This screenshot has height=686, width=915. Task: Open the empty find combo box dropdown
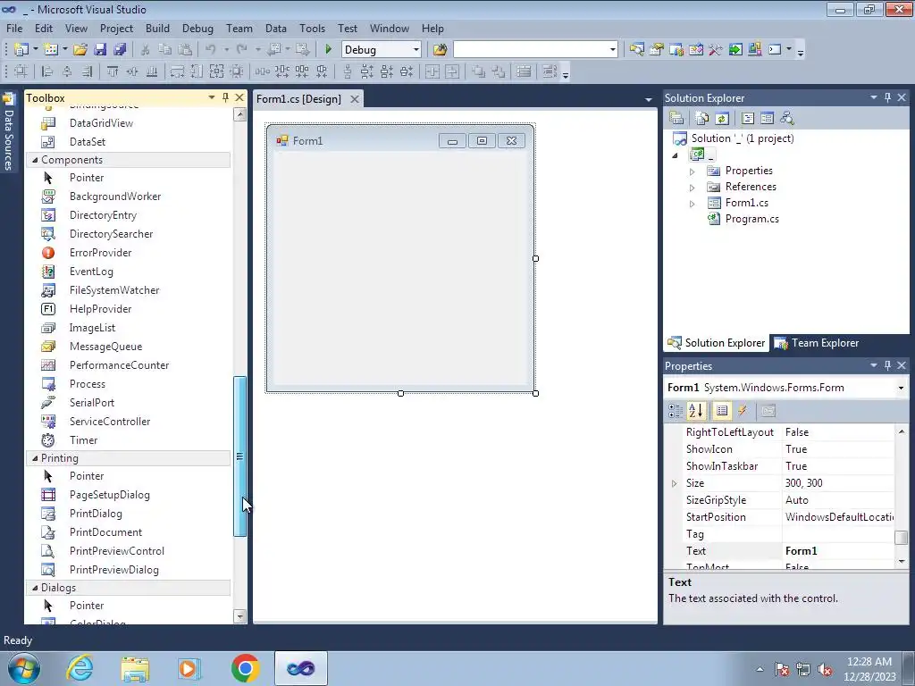[x=612, y=50]
